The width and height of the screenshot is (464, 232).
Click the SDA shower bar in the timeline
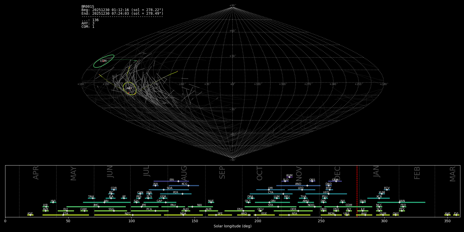[x=169, y=190]
